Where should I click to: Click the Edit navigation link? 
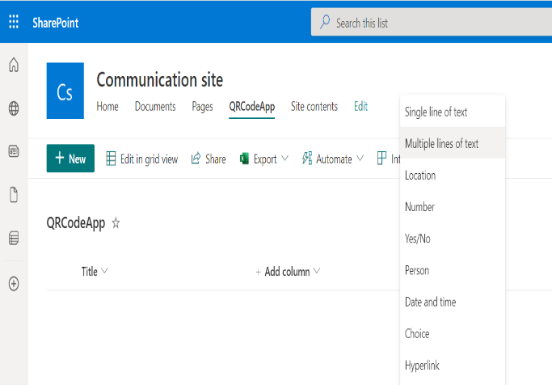point(360,107)
